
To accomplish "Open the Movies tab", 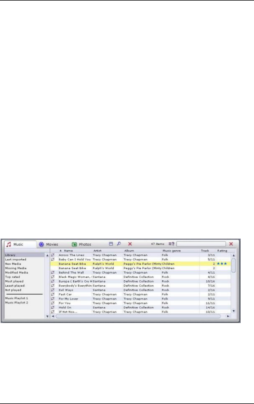I will pyautogui.click(x=49, y=244).
